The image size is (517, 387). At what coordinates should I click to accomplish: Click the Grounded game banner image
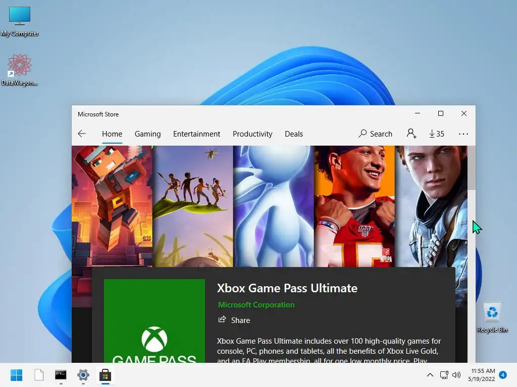point(193,206)
